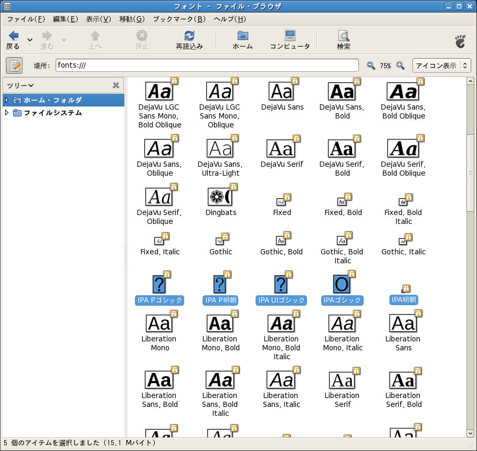
Task: Open the 編集(E) menu
Action: pyautogui.click(x=66, y=19)
